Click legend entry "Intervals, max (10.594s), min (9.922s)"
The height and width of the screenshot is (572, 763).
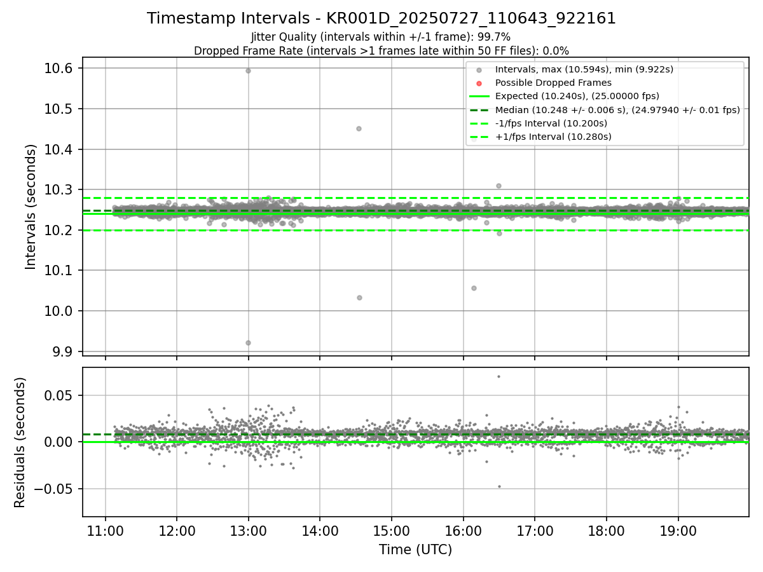[584, 69]
